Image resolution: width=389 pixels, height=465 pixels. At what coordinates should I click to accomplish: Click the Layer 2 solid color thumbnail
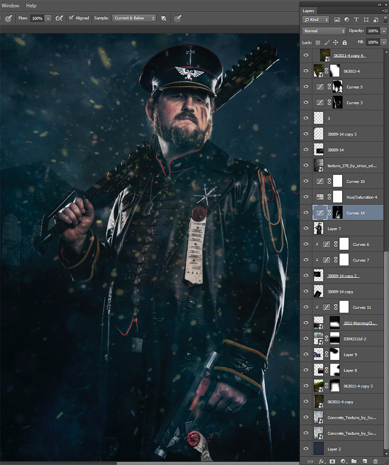(x=318, y=449)
